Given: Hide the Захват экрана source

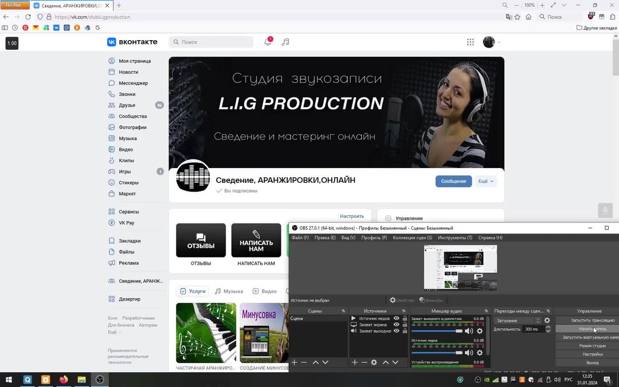Looking at the screenshot, I should click(397, 325).
